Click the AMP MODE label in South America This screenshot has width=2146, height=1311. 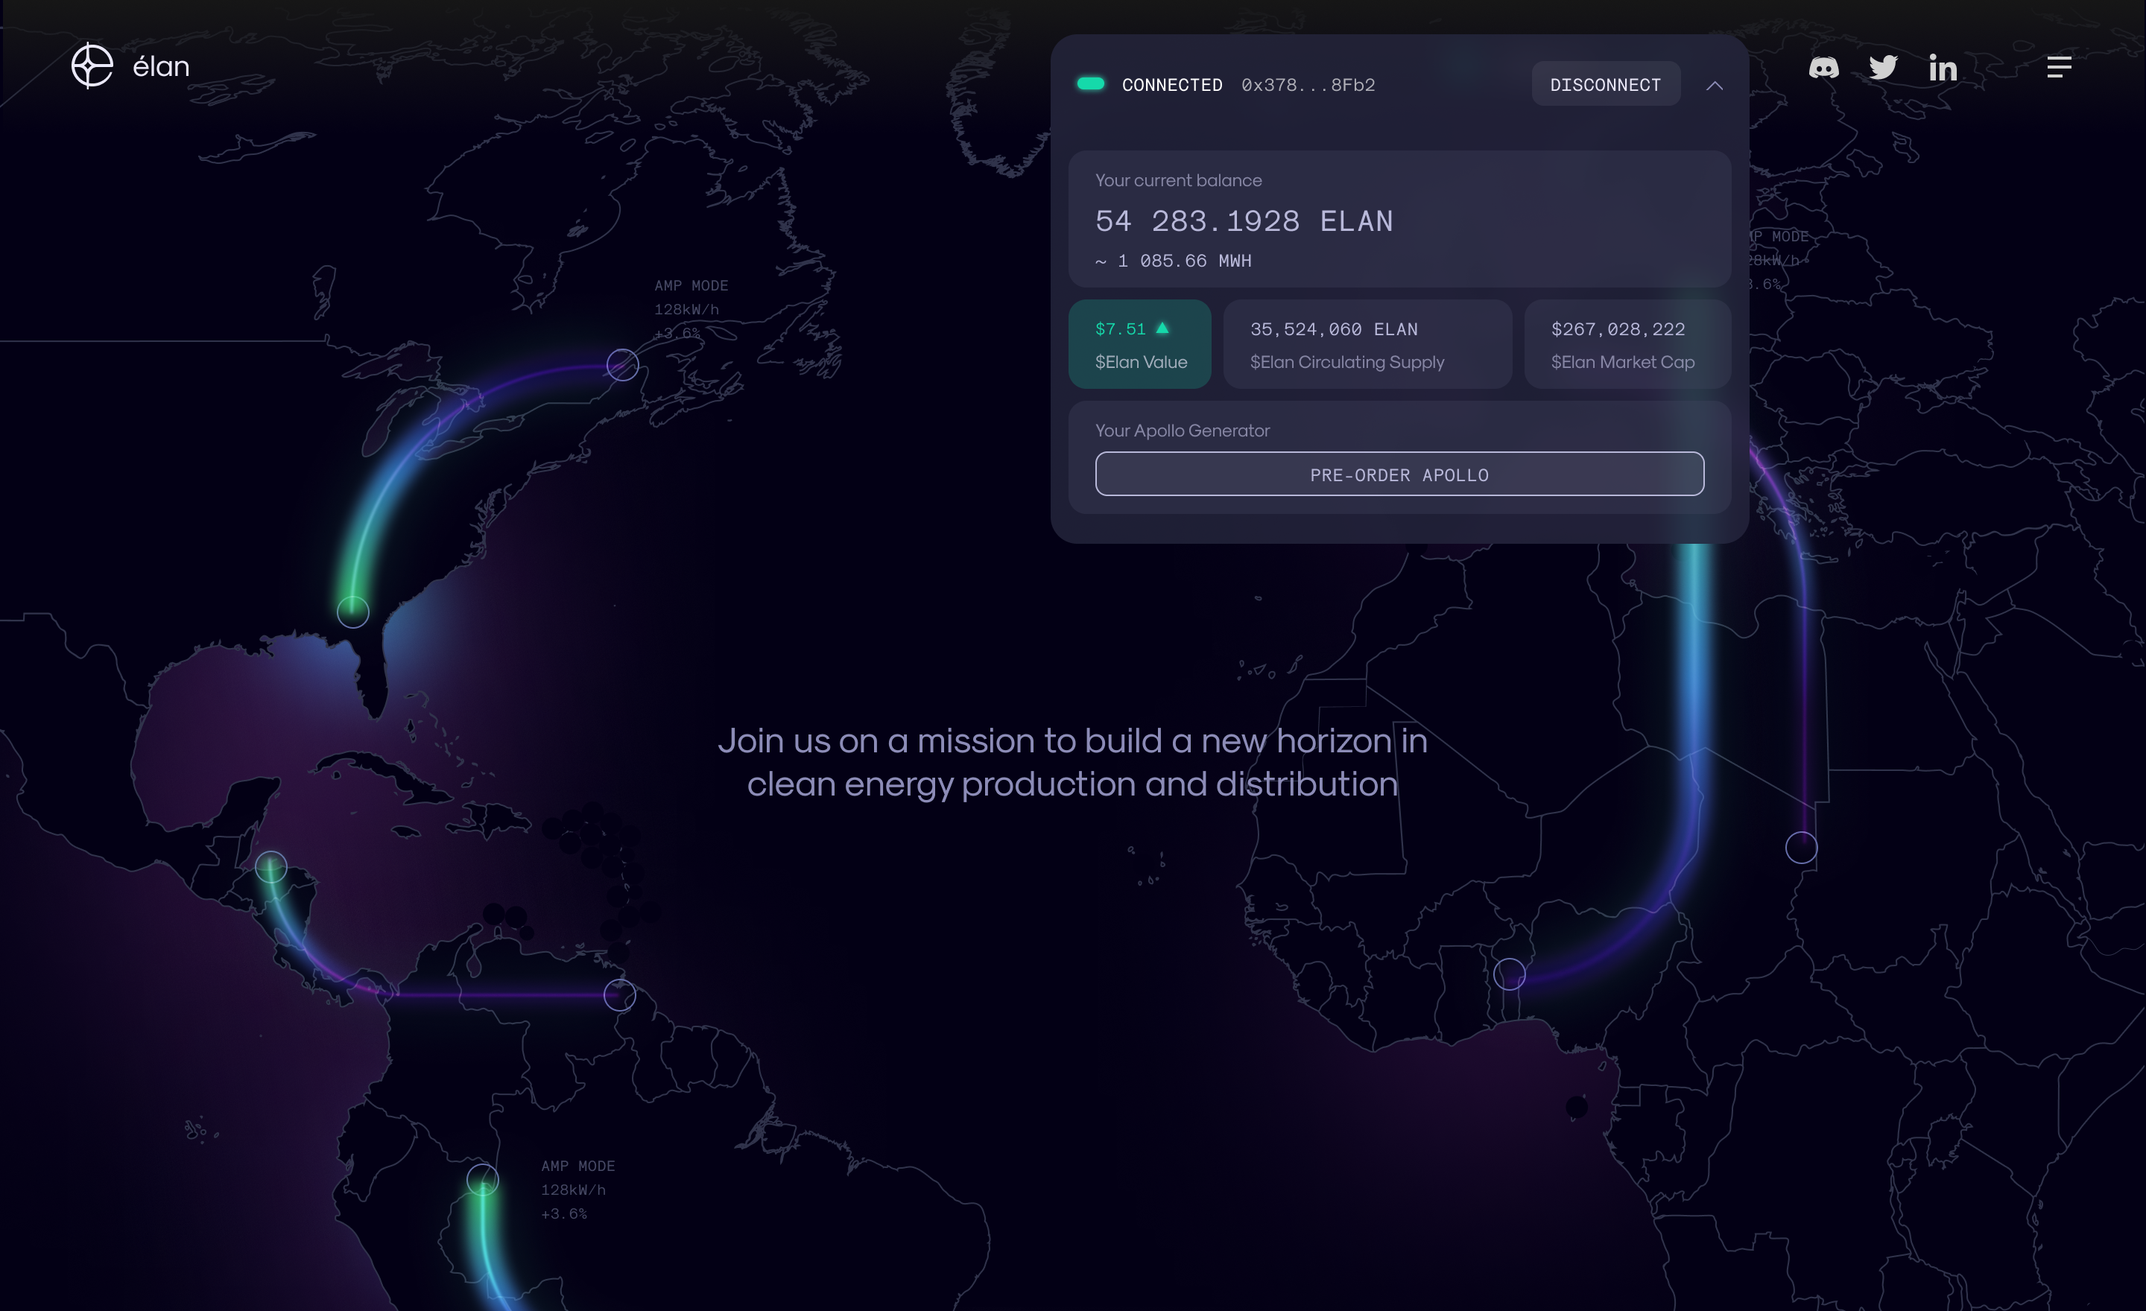pos(577,1166)
